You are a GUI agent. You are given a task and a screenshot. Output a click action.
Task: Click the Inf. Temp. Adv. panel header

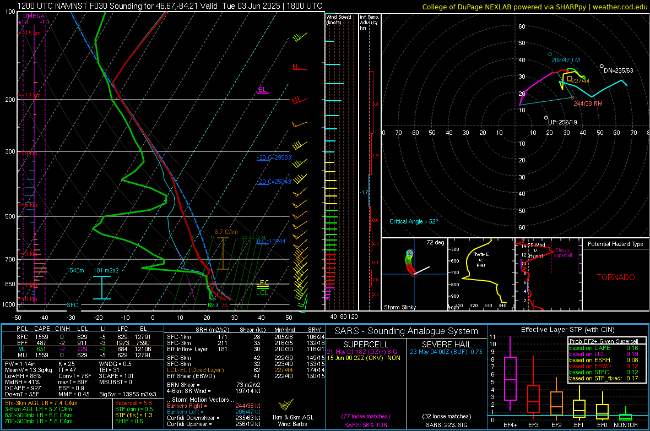click(x=369, y=23)
